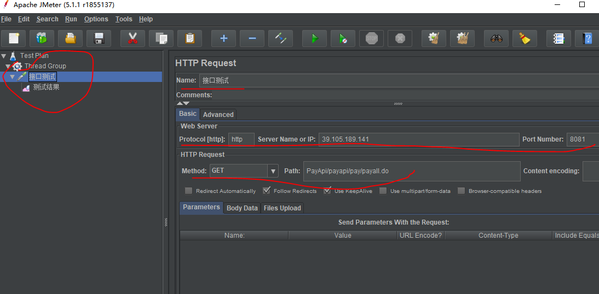Select the Test Plan tree item
599x294 pixels.
click(x=34, y=56)
